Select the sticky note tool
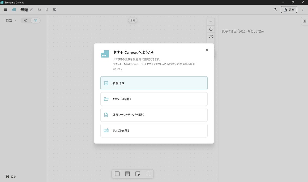Viewport: 308px width, 182px height. point(138,174)
